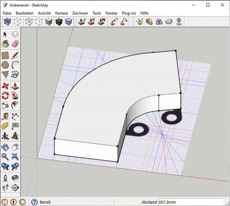Select the arrow Select tool

[5, 35]
